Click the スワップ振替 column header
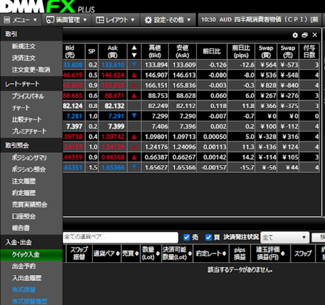Screen dimensions: 325x305 pyautogui.click(x=79, y=254)
